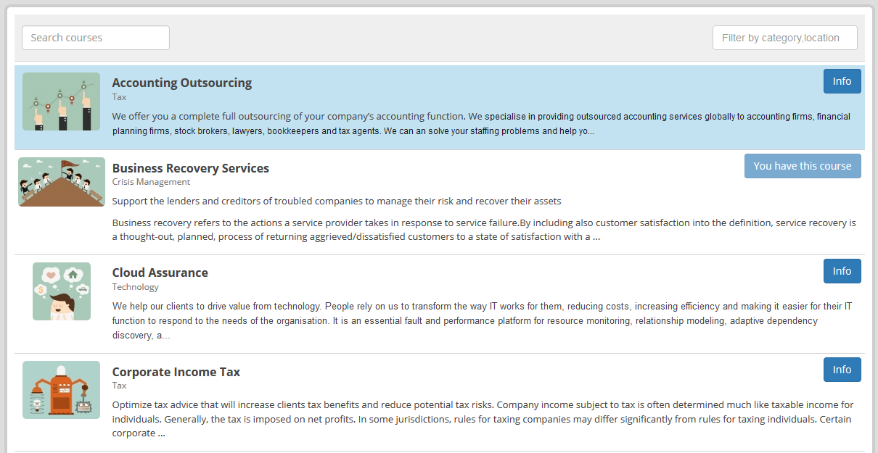878x453 pixels.
Task: Click the 'You have this course' button
Action: point(803,166)
